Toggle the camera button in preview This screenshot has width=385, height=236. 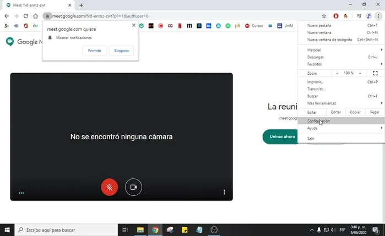tap(133, 187)
